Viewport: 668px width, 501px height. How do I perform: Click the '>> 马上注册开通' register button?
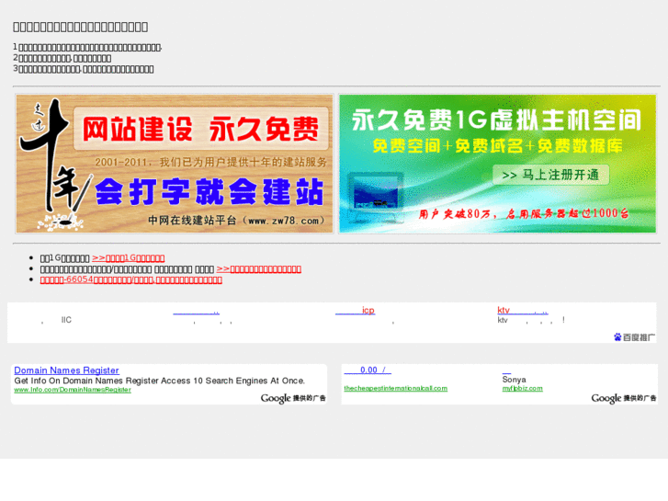(x=550, y=175)
